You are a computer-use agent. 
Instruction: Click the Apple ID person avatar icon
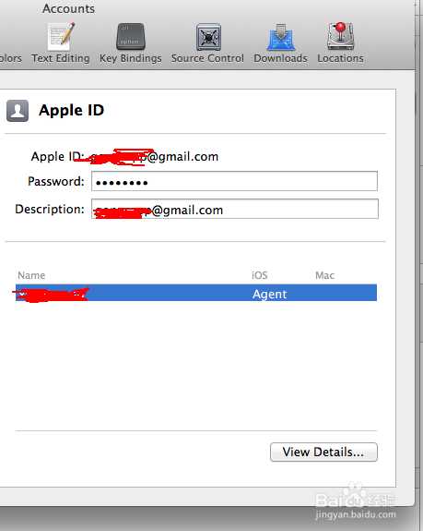(x=18, y=111)
